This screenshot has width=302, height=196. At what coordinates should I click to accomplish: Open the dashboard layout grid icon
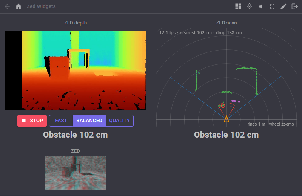(238, 6)
